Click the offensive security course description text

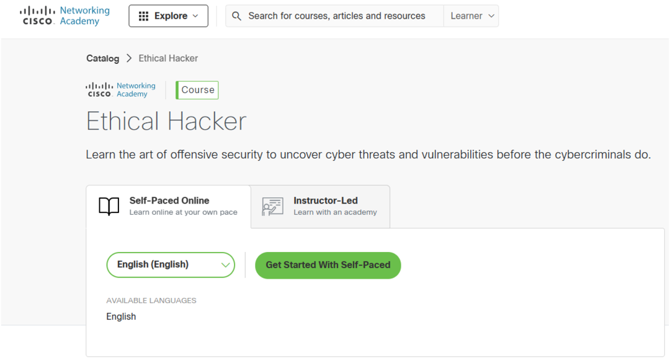(x=368, y=155)
